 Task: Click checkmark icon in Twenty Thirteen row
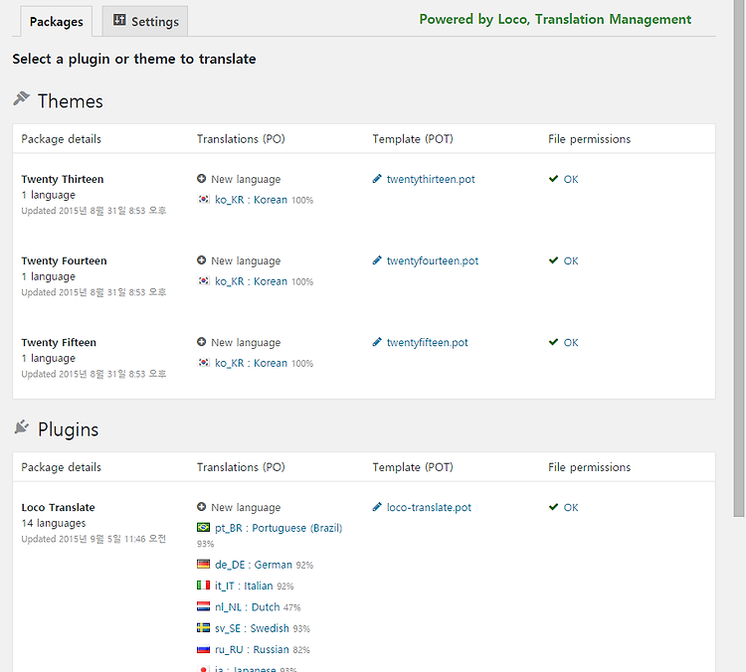coord(553,179)
